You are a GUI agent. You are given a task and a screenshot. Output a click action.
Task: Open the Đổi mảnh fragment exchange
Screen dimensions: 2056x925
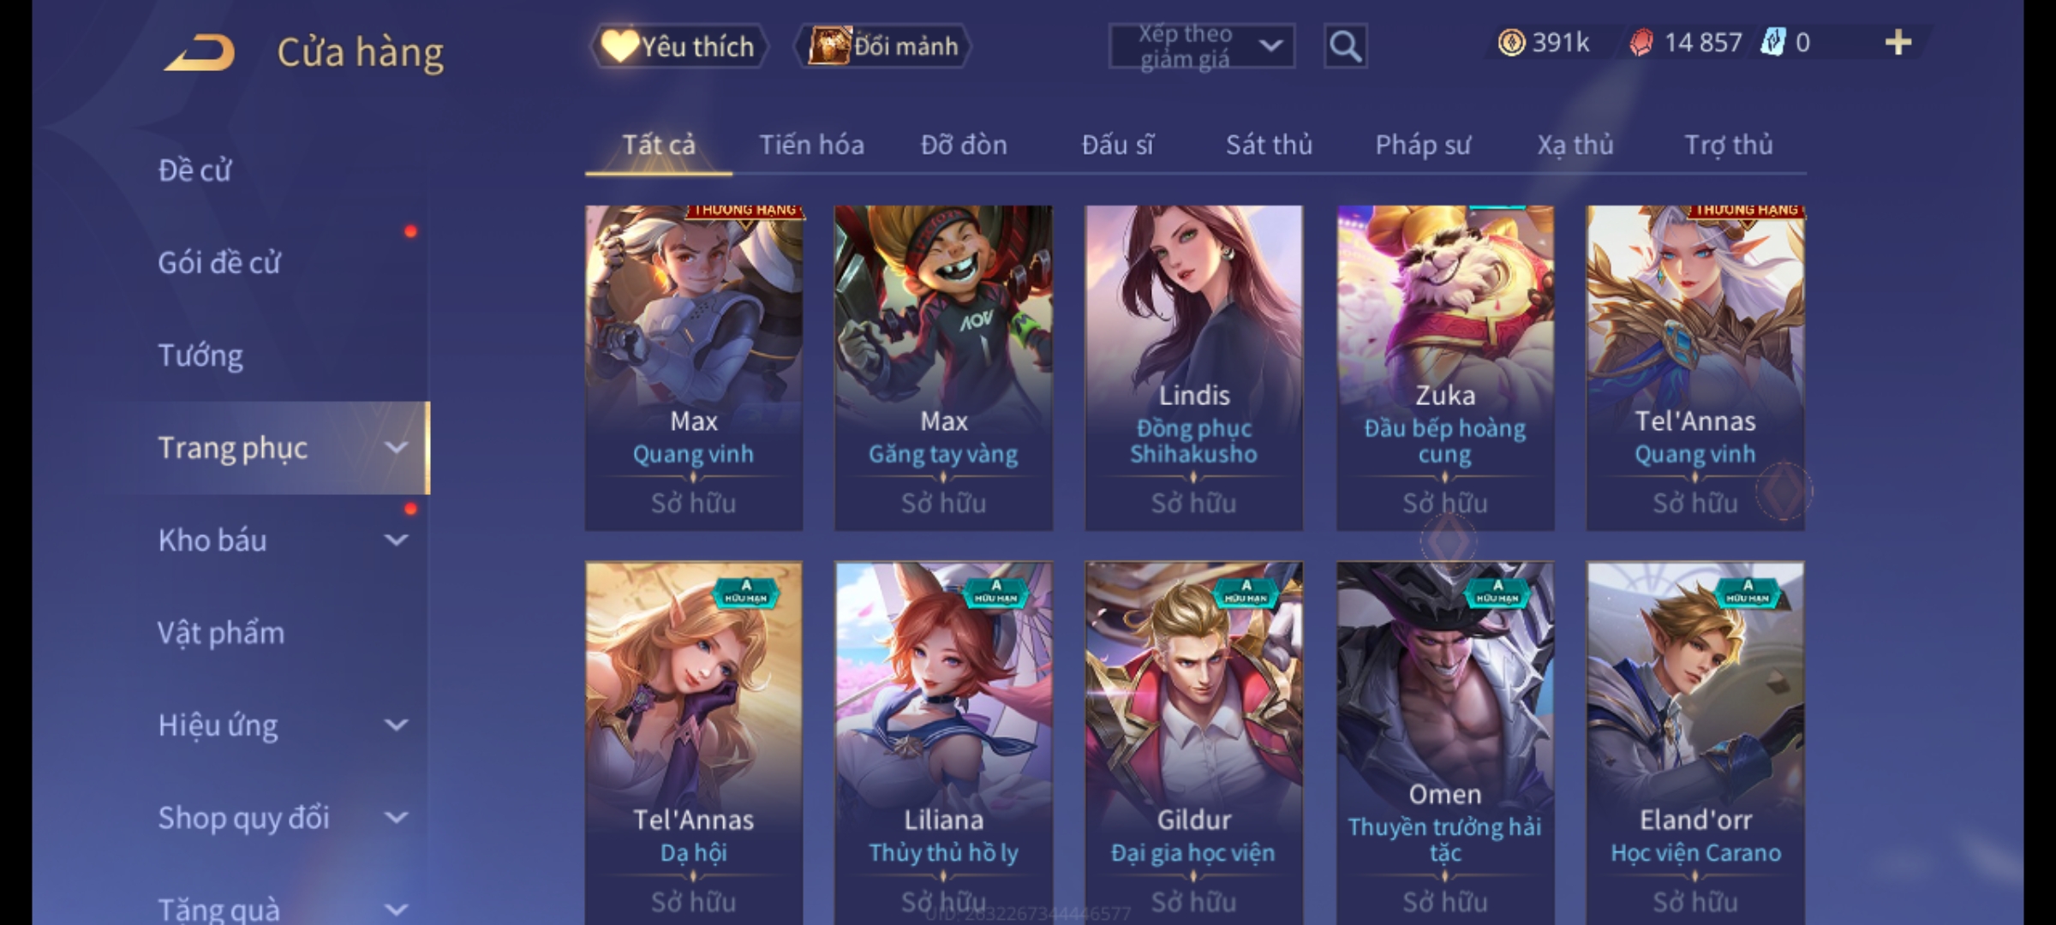point(883,46)
